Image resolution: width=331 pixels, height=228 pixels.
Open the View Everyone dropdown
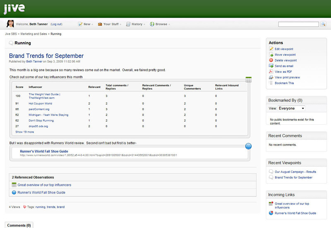point(291,108)
